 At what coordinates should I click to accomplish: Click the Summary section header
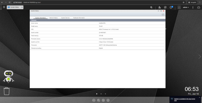(x=97, y=20)
